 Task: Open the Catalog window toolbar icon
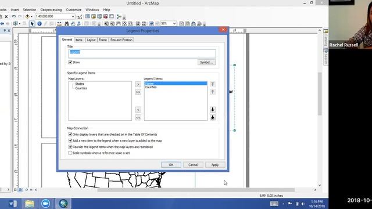[x=94, y=17]
